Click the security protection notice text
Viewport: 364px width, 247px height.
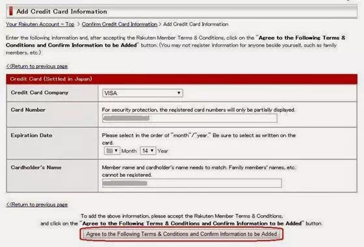coord(198,110)
